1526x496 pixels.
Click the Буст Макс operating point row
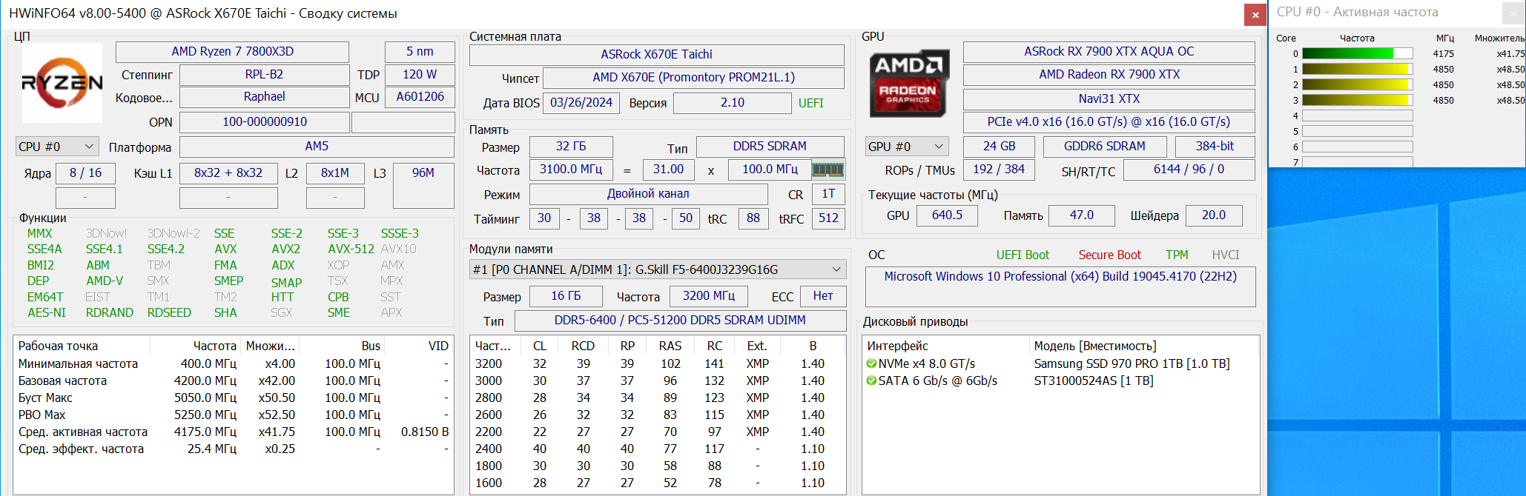coord(233,398)
